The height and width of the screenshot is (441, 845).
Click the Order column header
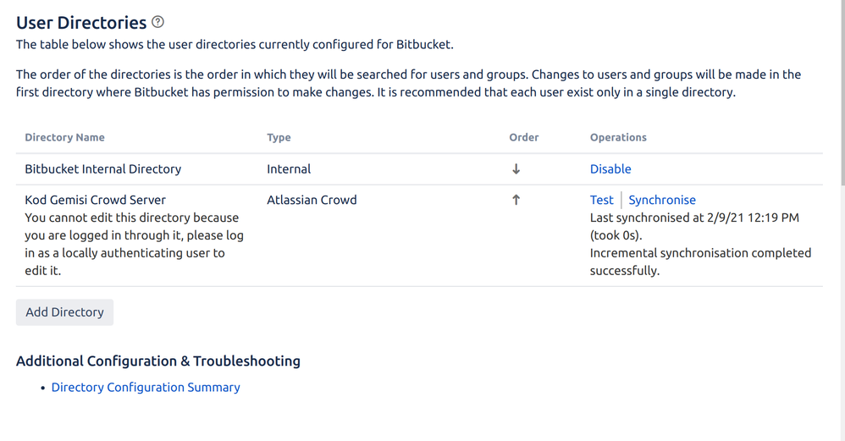(x=524, y=137)
